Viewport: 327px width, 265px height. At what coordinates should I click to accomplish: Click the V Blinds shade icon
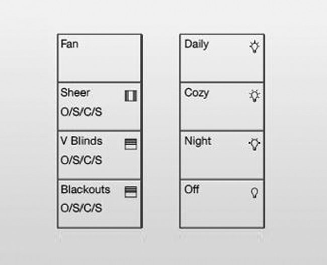(131, 144)
